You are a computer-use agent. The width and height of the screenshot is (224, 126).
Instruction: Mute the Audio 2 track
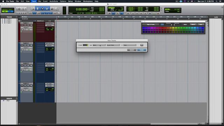point(31,45)
